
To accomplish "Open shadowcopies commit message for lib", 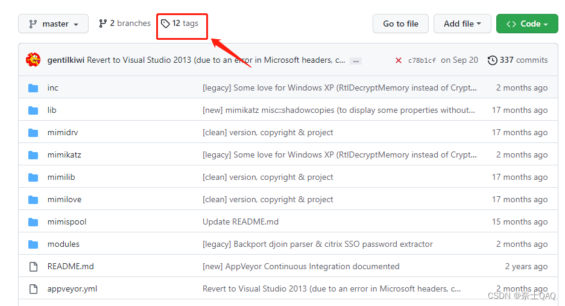I will [x=339, y=110].
